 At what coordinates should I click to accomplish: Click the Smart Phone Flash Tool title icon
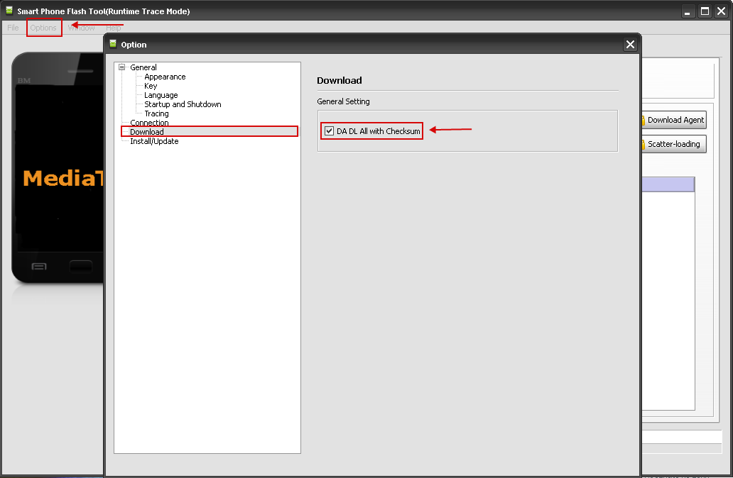point(9,11)
